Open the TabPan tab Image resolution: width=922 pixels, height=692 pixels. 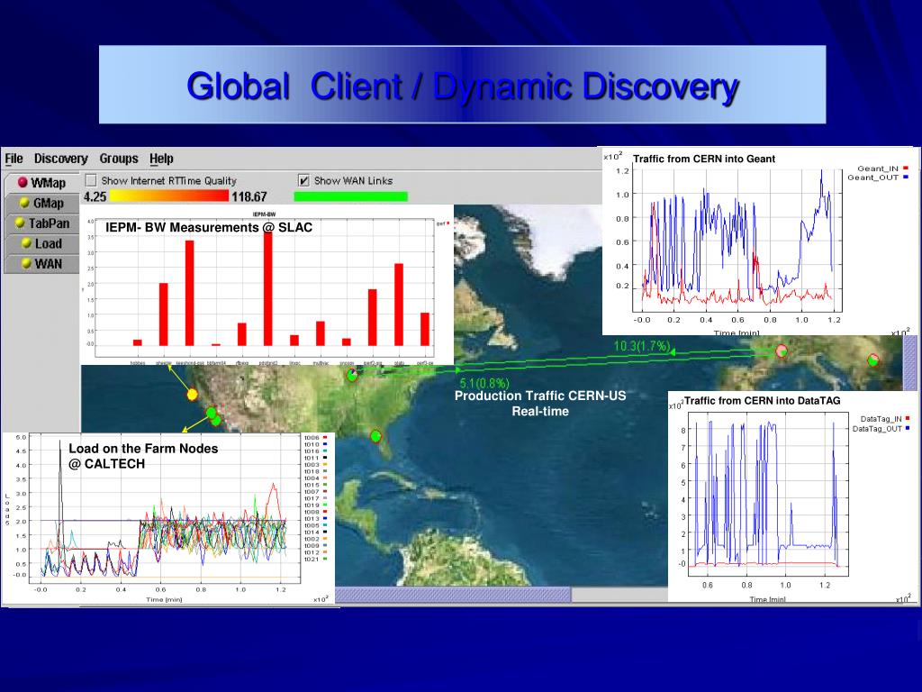[x=41, y=223]
